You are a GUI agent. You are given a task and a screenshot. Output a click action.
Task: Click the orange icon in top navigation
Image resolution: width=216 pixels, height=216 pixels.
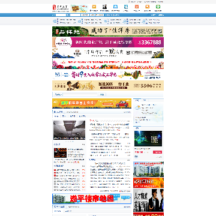coord(94,7)
